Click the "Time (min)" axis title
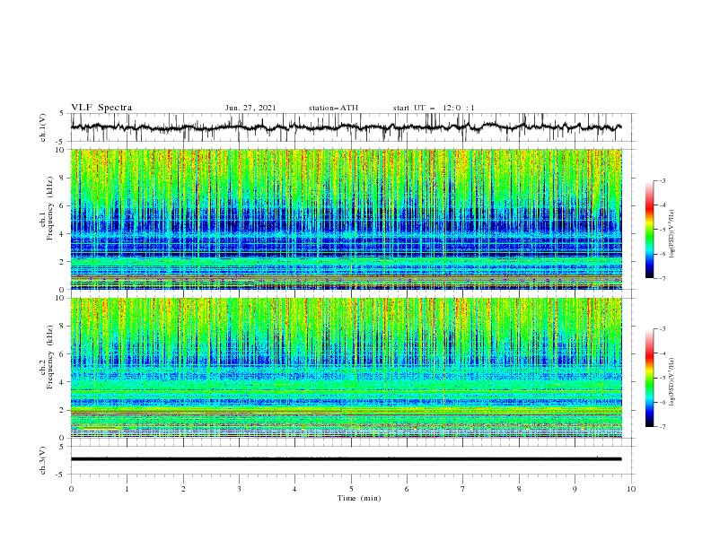The height and width of the screenshot is (549, 711). pyautogui.click(x=359, y=498)
